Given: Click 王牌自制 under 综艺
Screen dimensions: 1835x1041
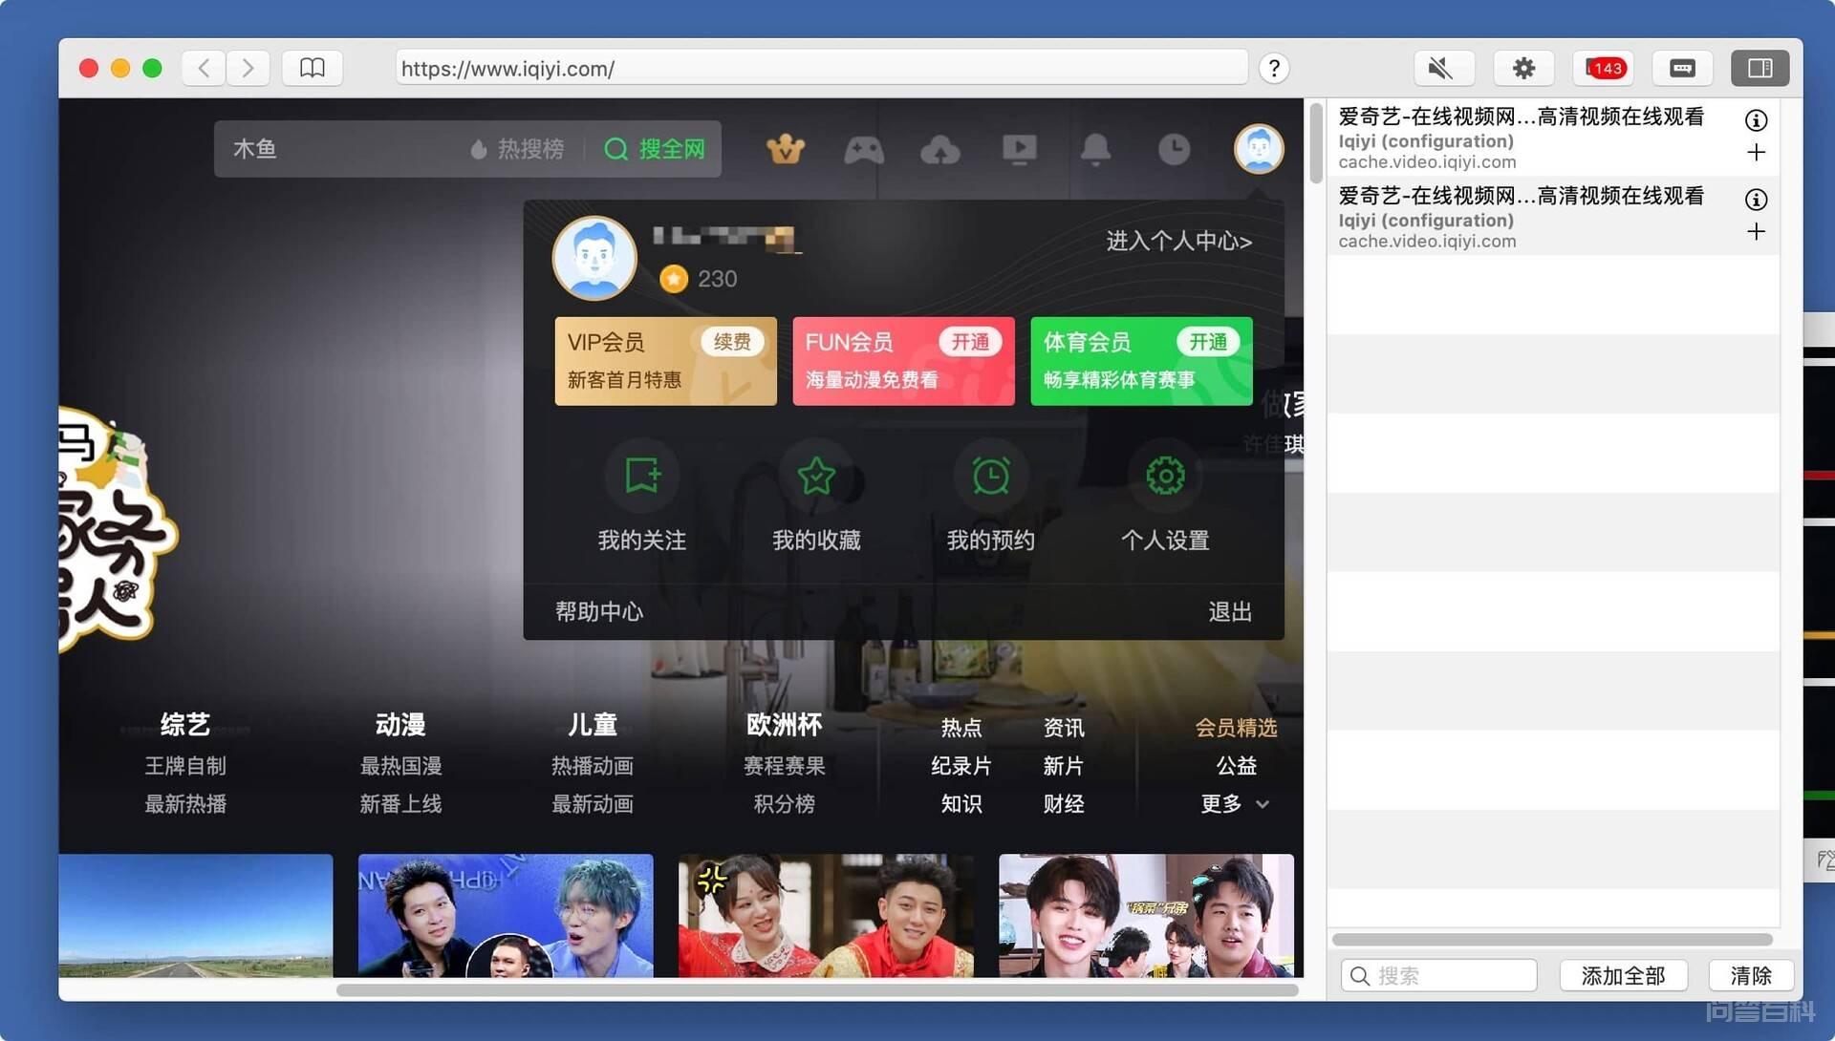Looking at the screenshot, I should [x=184, y=766].
